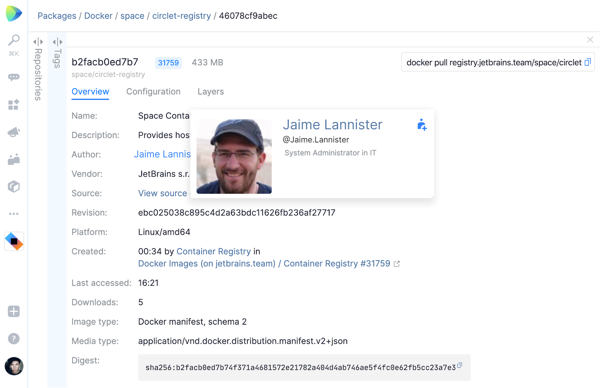Click the Linux/amd64 platform value
Viewport: 601px width, 388px height.
[164, 232]
